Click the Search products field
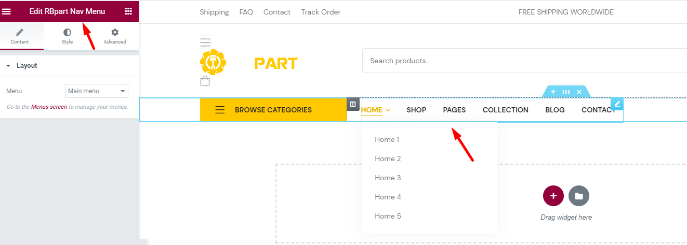687x245 pixels. 525,61
